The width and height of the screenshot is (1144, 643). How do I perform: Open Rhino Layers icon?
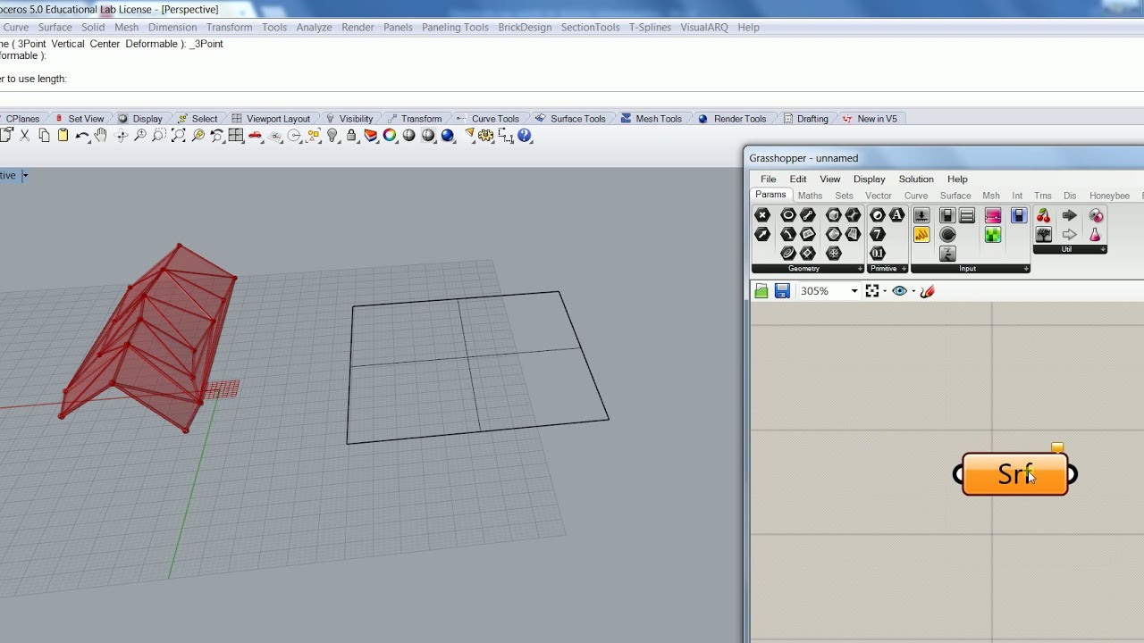point(370,136)
